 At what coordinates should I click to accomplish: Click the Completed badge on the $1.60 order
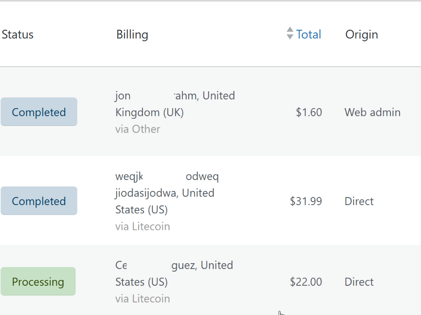pos(39,112)
